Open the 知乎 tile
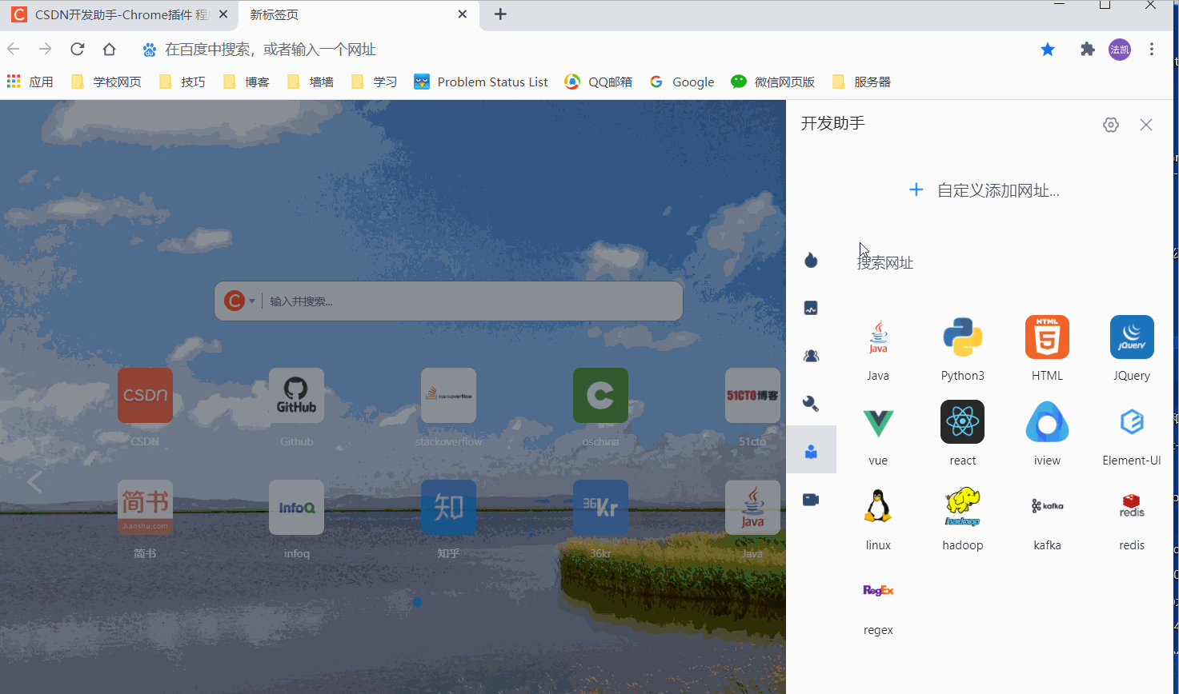Viewport: 1179px width, 694px height. [448, 507]
